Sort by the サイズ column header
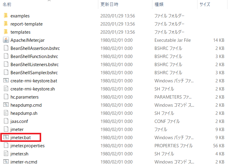This screenshot has height=168, width=238. click(x=205, y=5)
